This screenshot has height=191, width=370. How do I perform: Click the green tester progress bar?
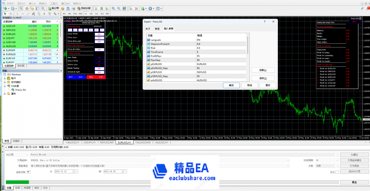[171, 182]
